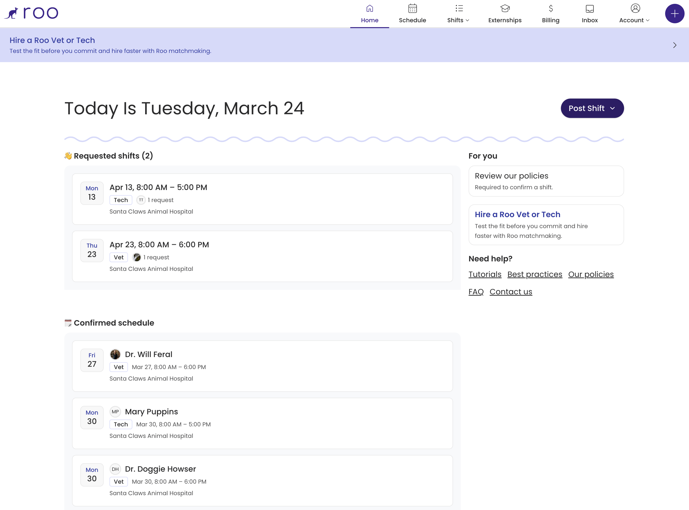
Task: Click the Mon 30 tile beside Dr. Doggie Howser
Action: point(92,475)
